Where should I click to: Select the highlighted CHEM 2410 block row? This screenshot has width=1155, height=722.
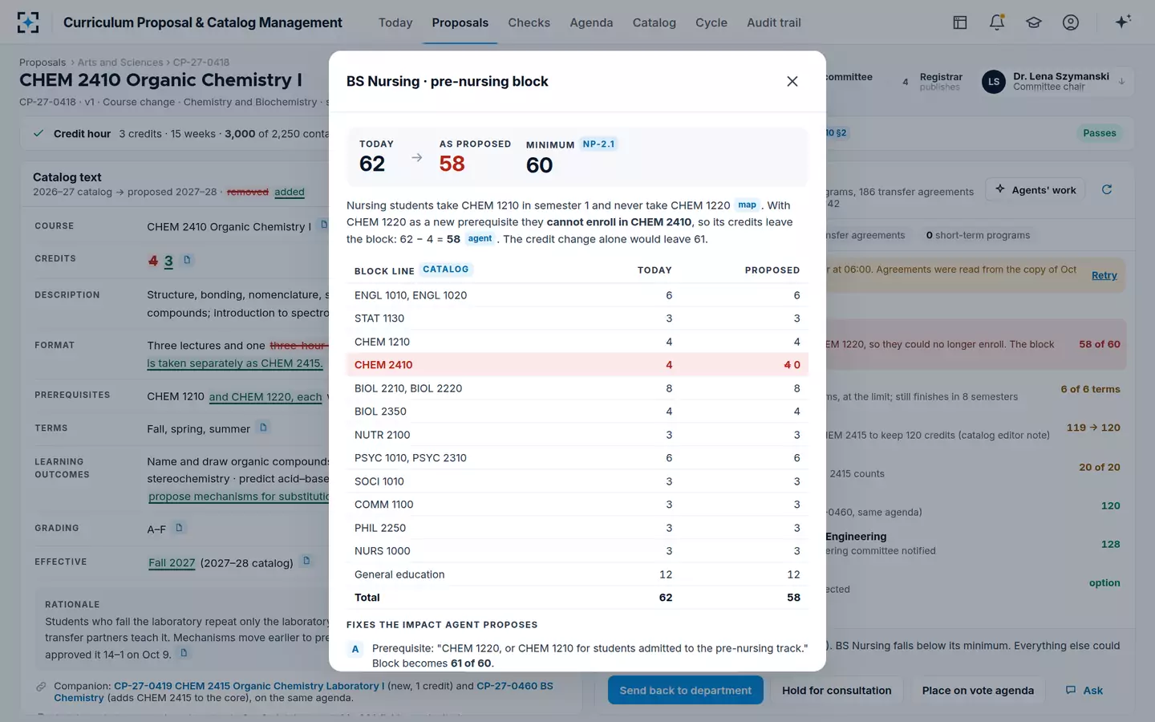tap(577, 364)
